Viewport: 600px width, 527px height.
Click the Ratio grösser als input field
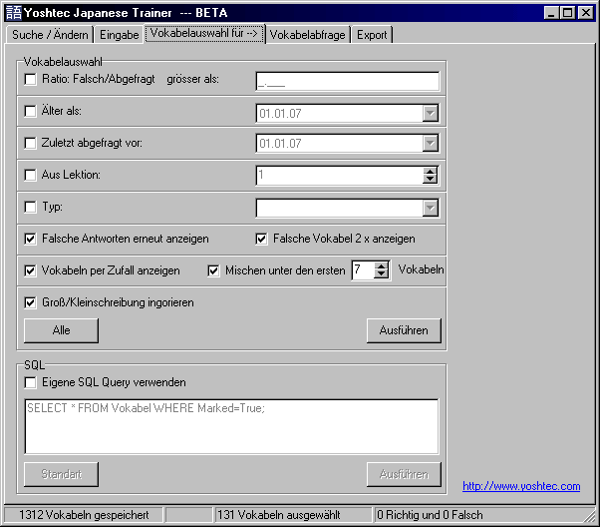(347, 82)
